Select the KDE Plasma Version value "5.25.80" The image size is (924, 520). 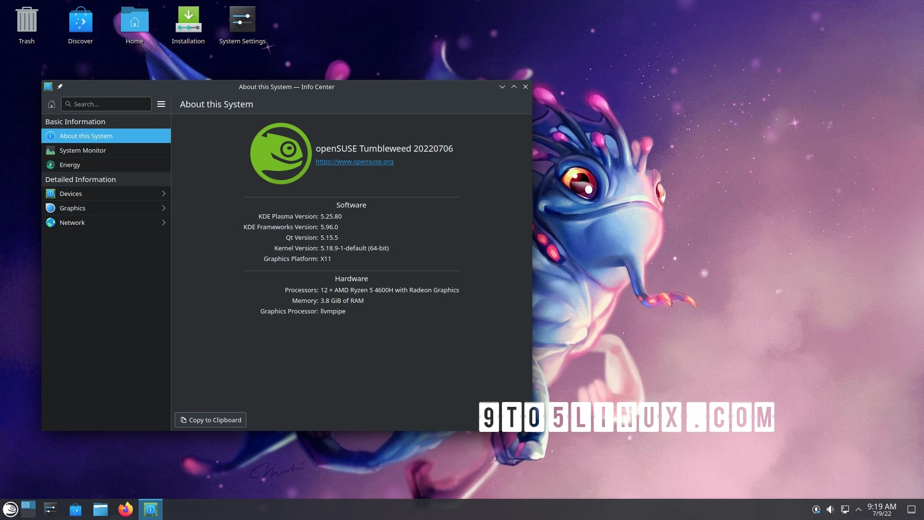coord(331,217)
